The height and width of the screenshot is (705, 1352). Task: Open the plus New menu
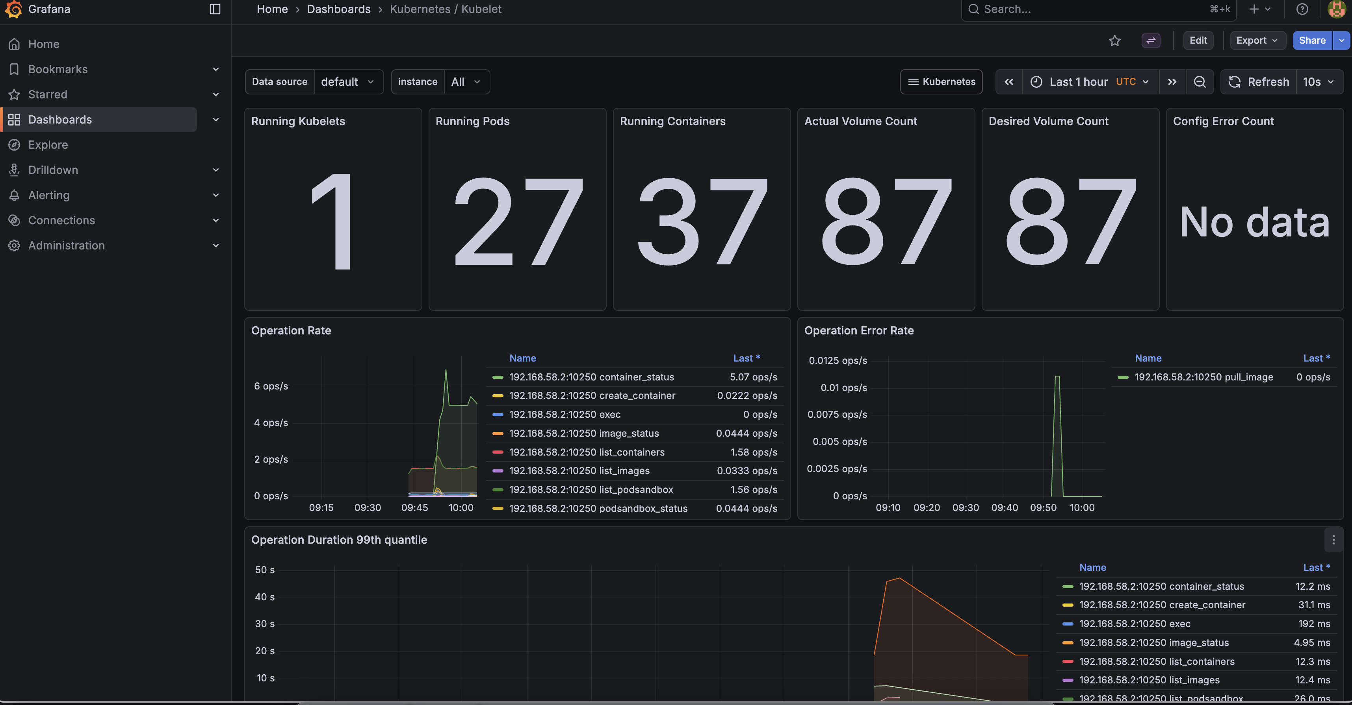click(1260, 9)
